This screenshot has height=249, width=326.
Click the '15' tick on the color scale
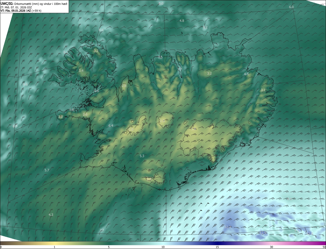217,247
